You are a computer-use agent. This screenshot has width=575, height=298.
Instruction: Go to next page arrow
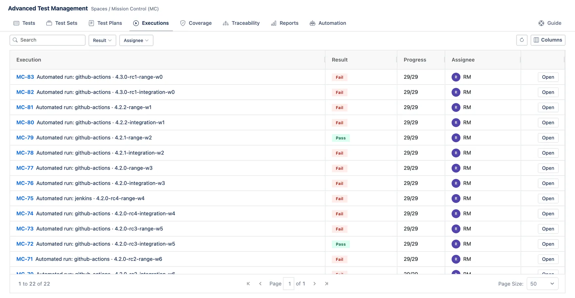pyautogui.click(x=315, y=284)
